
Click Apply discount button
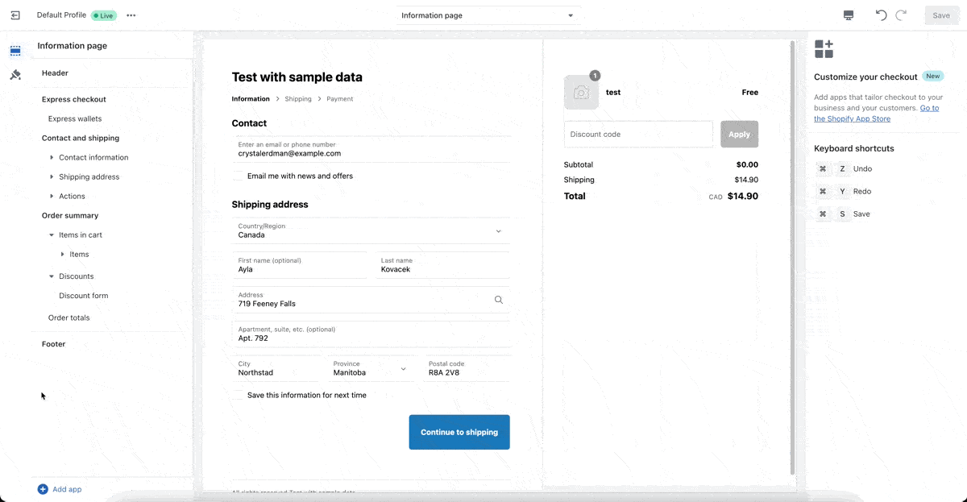coord(739,135)
